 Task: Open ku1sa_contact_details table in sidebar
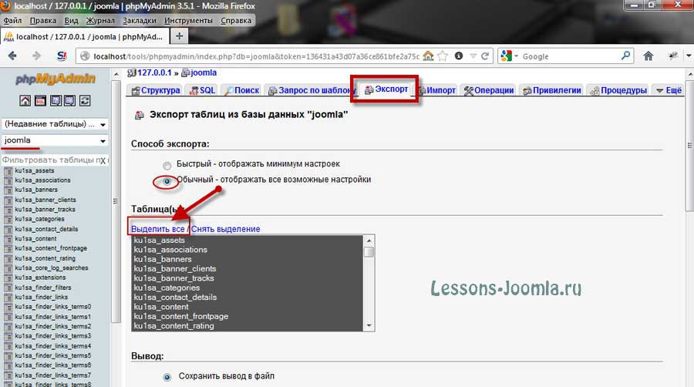pyautogui.click(x=46, y=229)
